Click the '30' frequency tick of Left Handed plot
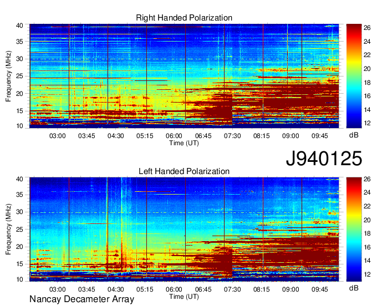This screenshot has height=306, width=377. pos(19,212)
